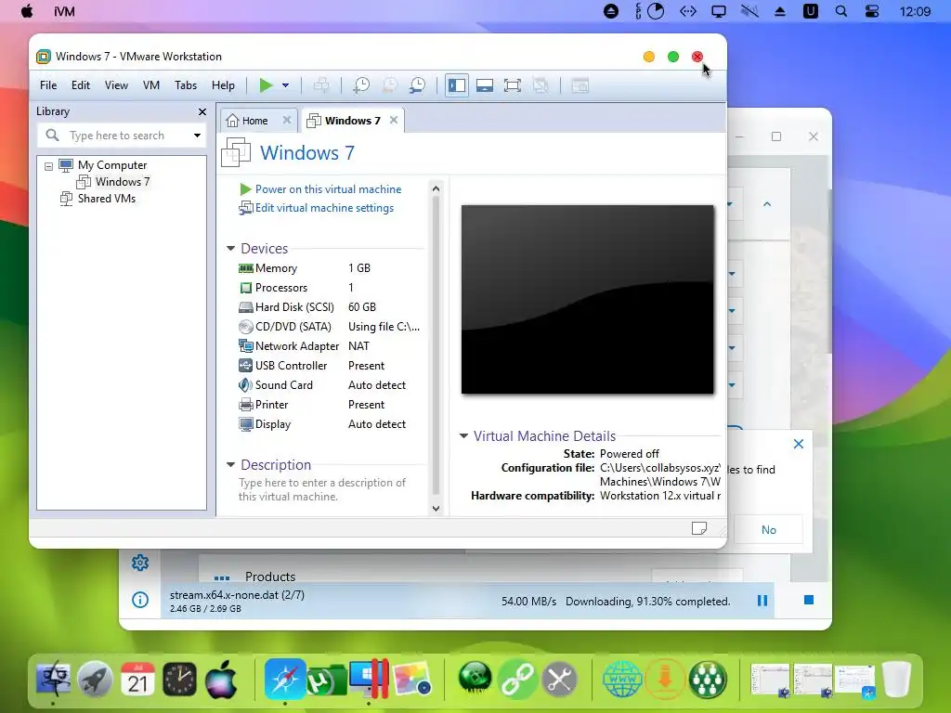This screenshot has width=951, height=713.
Task: Click the green Power On toolbar button
Action: (266, 85)
